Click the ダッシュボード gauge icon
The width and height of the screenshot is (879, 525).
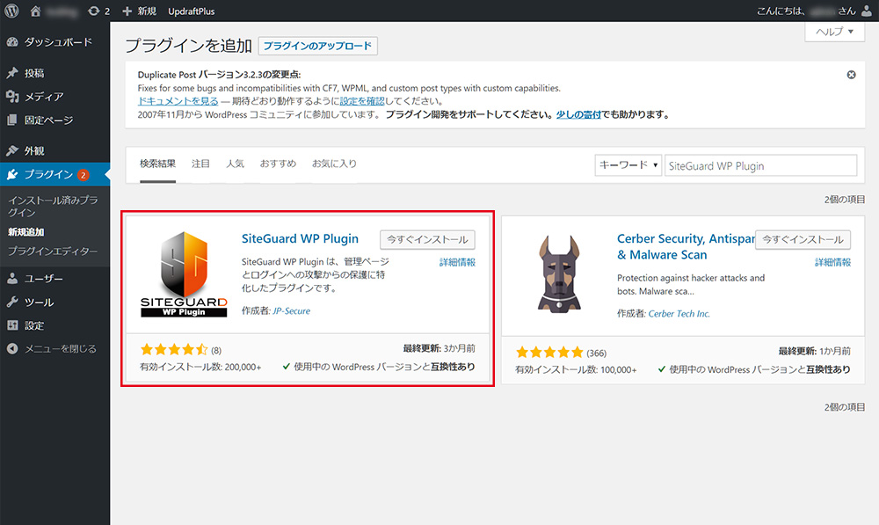[x=12, y=42]
